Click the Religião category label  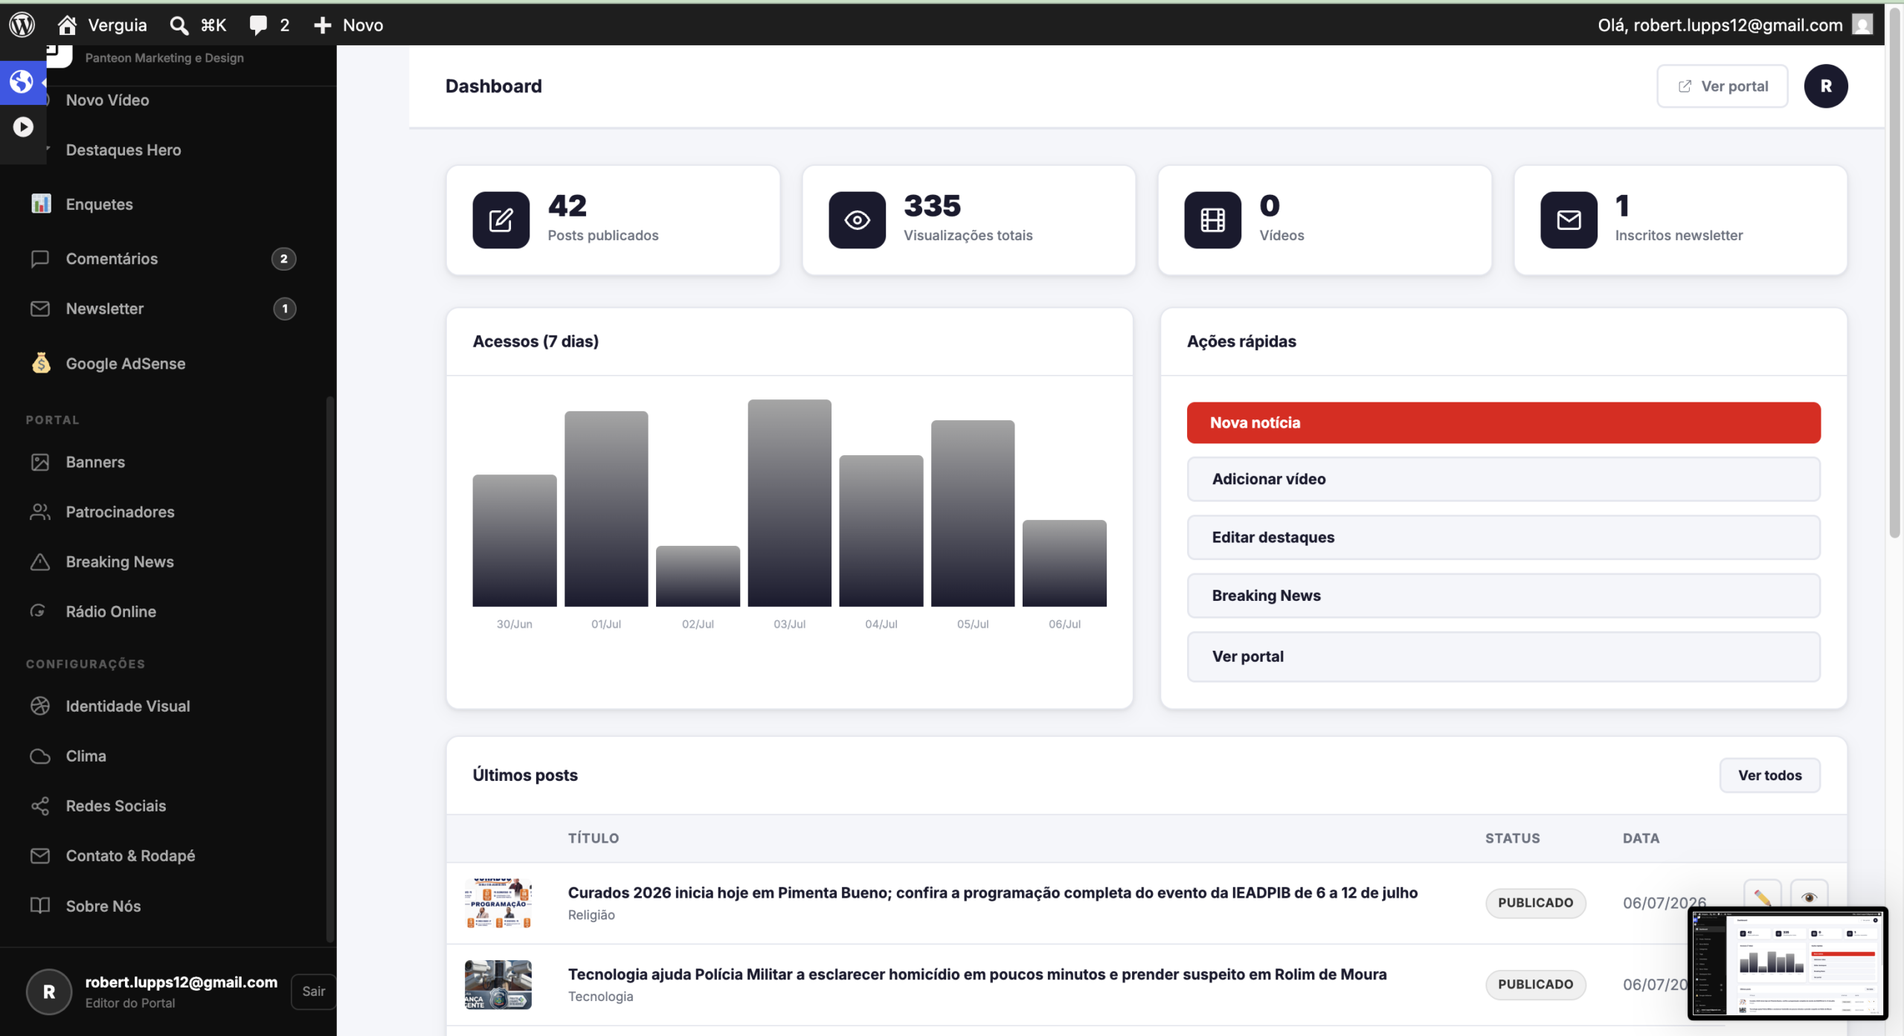591,915
